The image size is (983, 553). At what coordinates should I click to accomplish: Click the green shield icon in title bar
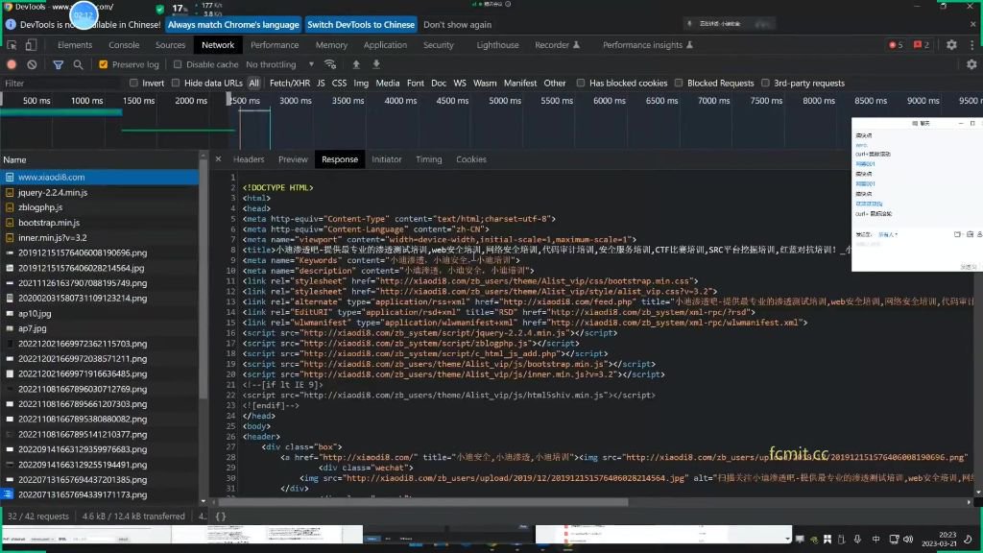tap(159, 9)
